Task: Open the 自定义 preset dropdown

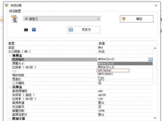Action: point(62,19)
